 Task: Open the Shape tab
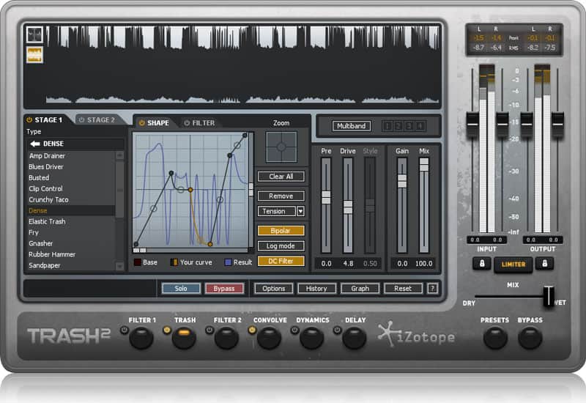click(157, 122)
